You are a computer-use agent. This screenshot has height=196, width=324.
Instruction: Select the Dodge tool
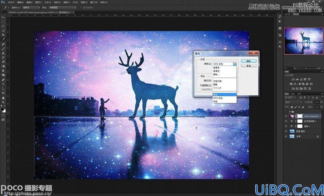[x=3, y=75]
